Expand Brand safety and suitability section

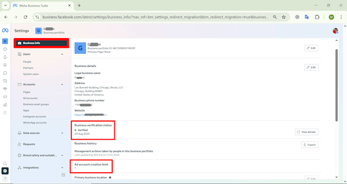pyautogui.click(x=41, y=156)
